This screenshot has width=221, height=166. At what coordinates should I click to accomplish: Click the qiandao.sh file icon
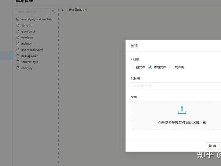(18, 31)
